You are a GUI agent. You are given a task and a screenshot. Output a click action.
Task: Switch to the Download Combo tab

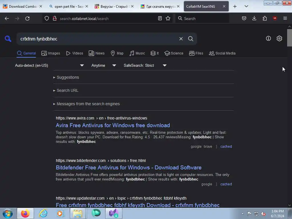22,7
